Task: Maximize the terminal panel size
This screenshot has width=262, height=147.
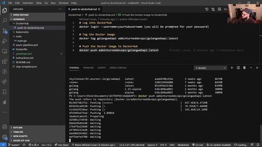Action: [x=251, y=68]
